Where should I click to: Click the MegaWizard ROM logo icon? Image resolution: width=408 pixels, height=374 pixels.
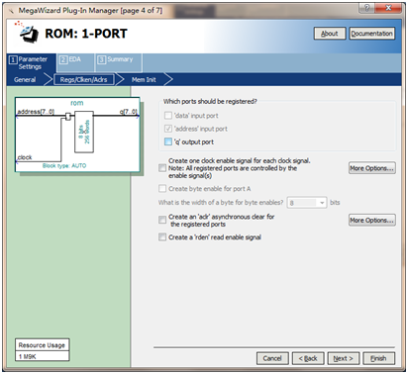tap(27, 32)
